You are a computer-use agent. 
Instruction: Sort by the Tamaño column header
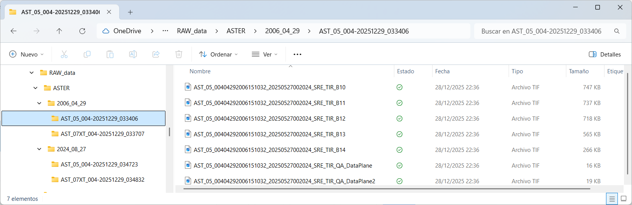(x=579, y=71)
